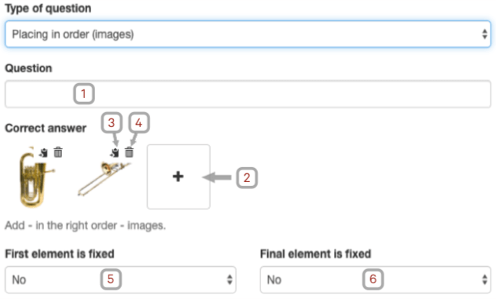The width and height of the screenshot is (496, 299).
Task: Focus the Question text input field
Action: pyautogui.click(x=248, y=94)
